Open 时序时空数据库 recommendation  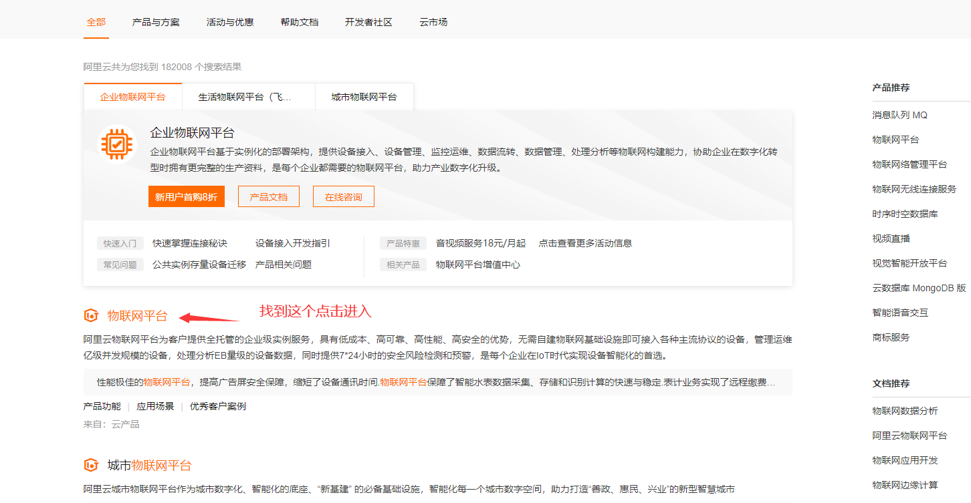coord(905,214)
